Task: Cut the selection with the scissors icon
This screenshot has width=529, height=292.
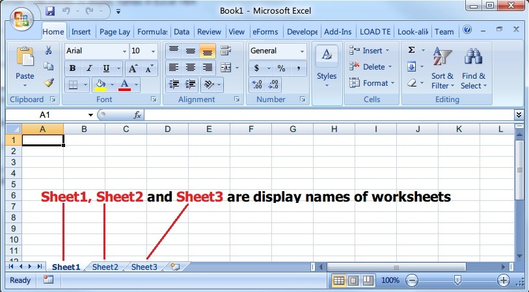Action: click(x=48, y=51)
